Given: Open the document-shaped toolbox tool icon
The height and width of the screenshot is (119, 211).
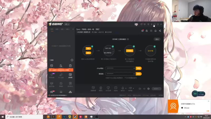Looking at the screenshot, I should [70, 84].
